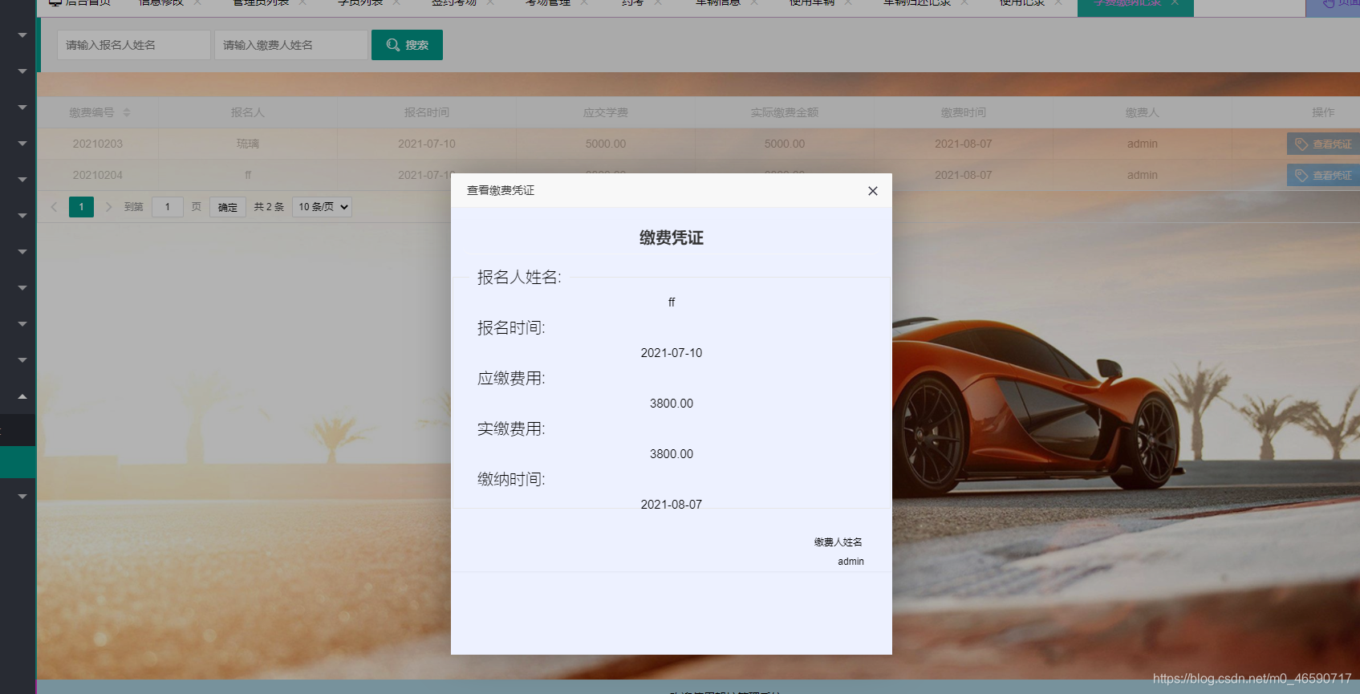Select the highlighted teal sidebar menu item
Screen dimensions: 1360x694
click(18, 462)
